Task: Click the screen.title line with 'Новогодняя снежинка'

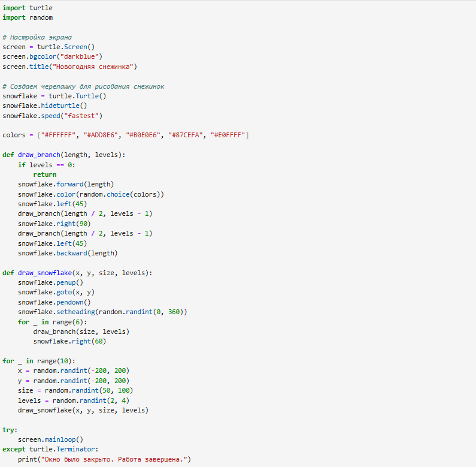Action: [x=70, y=67]
